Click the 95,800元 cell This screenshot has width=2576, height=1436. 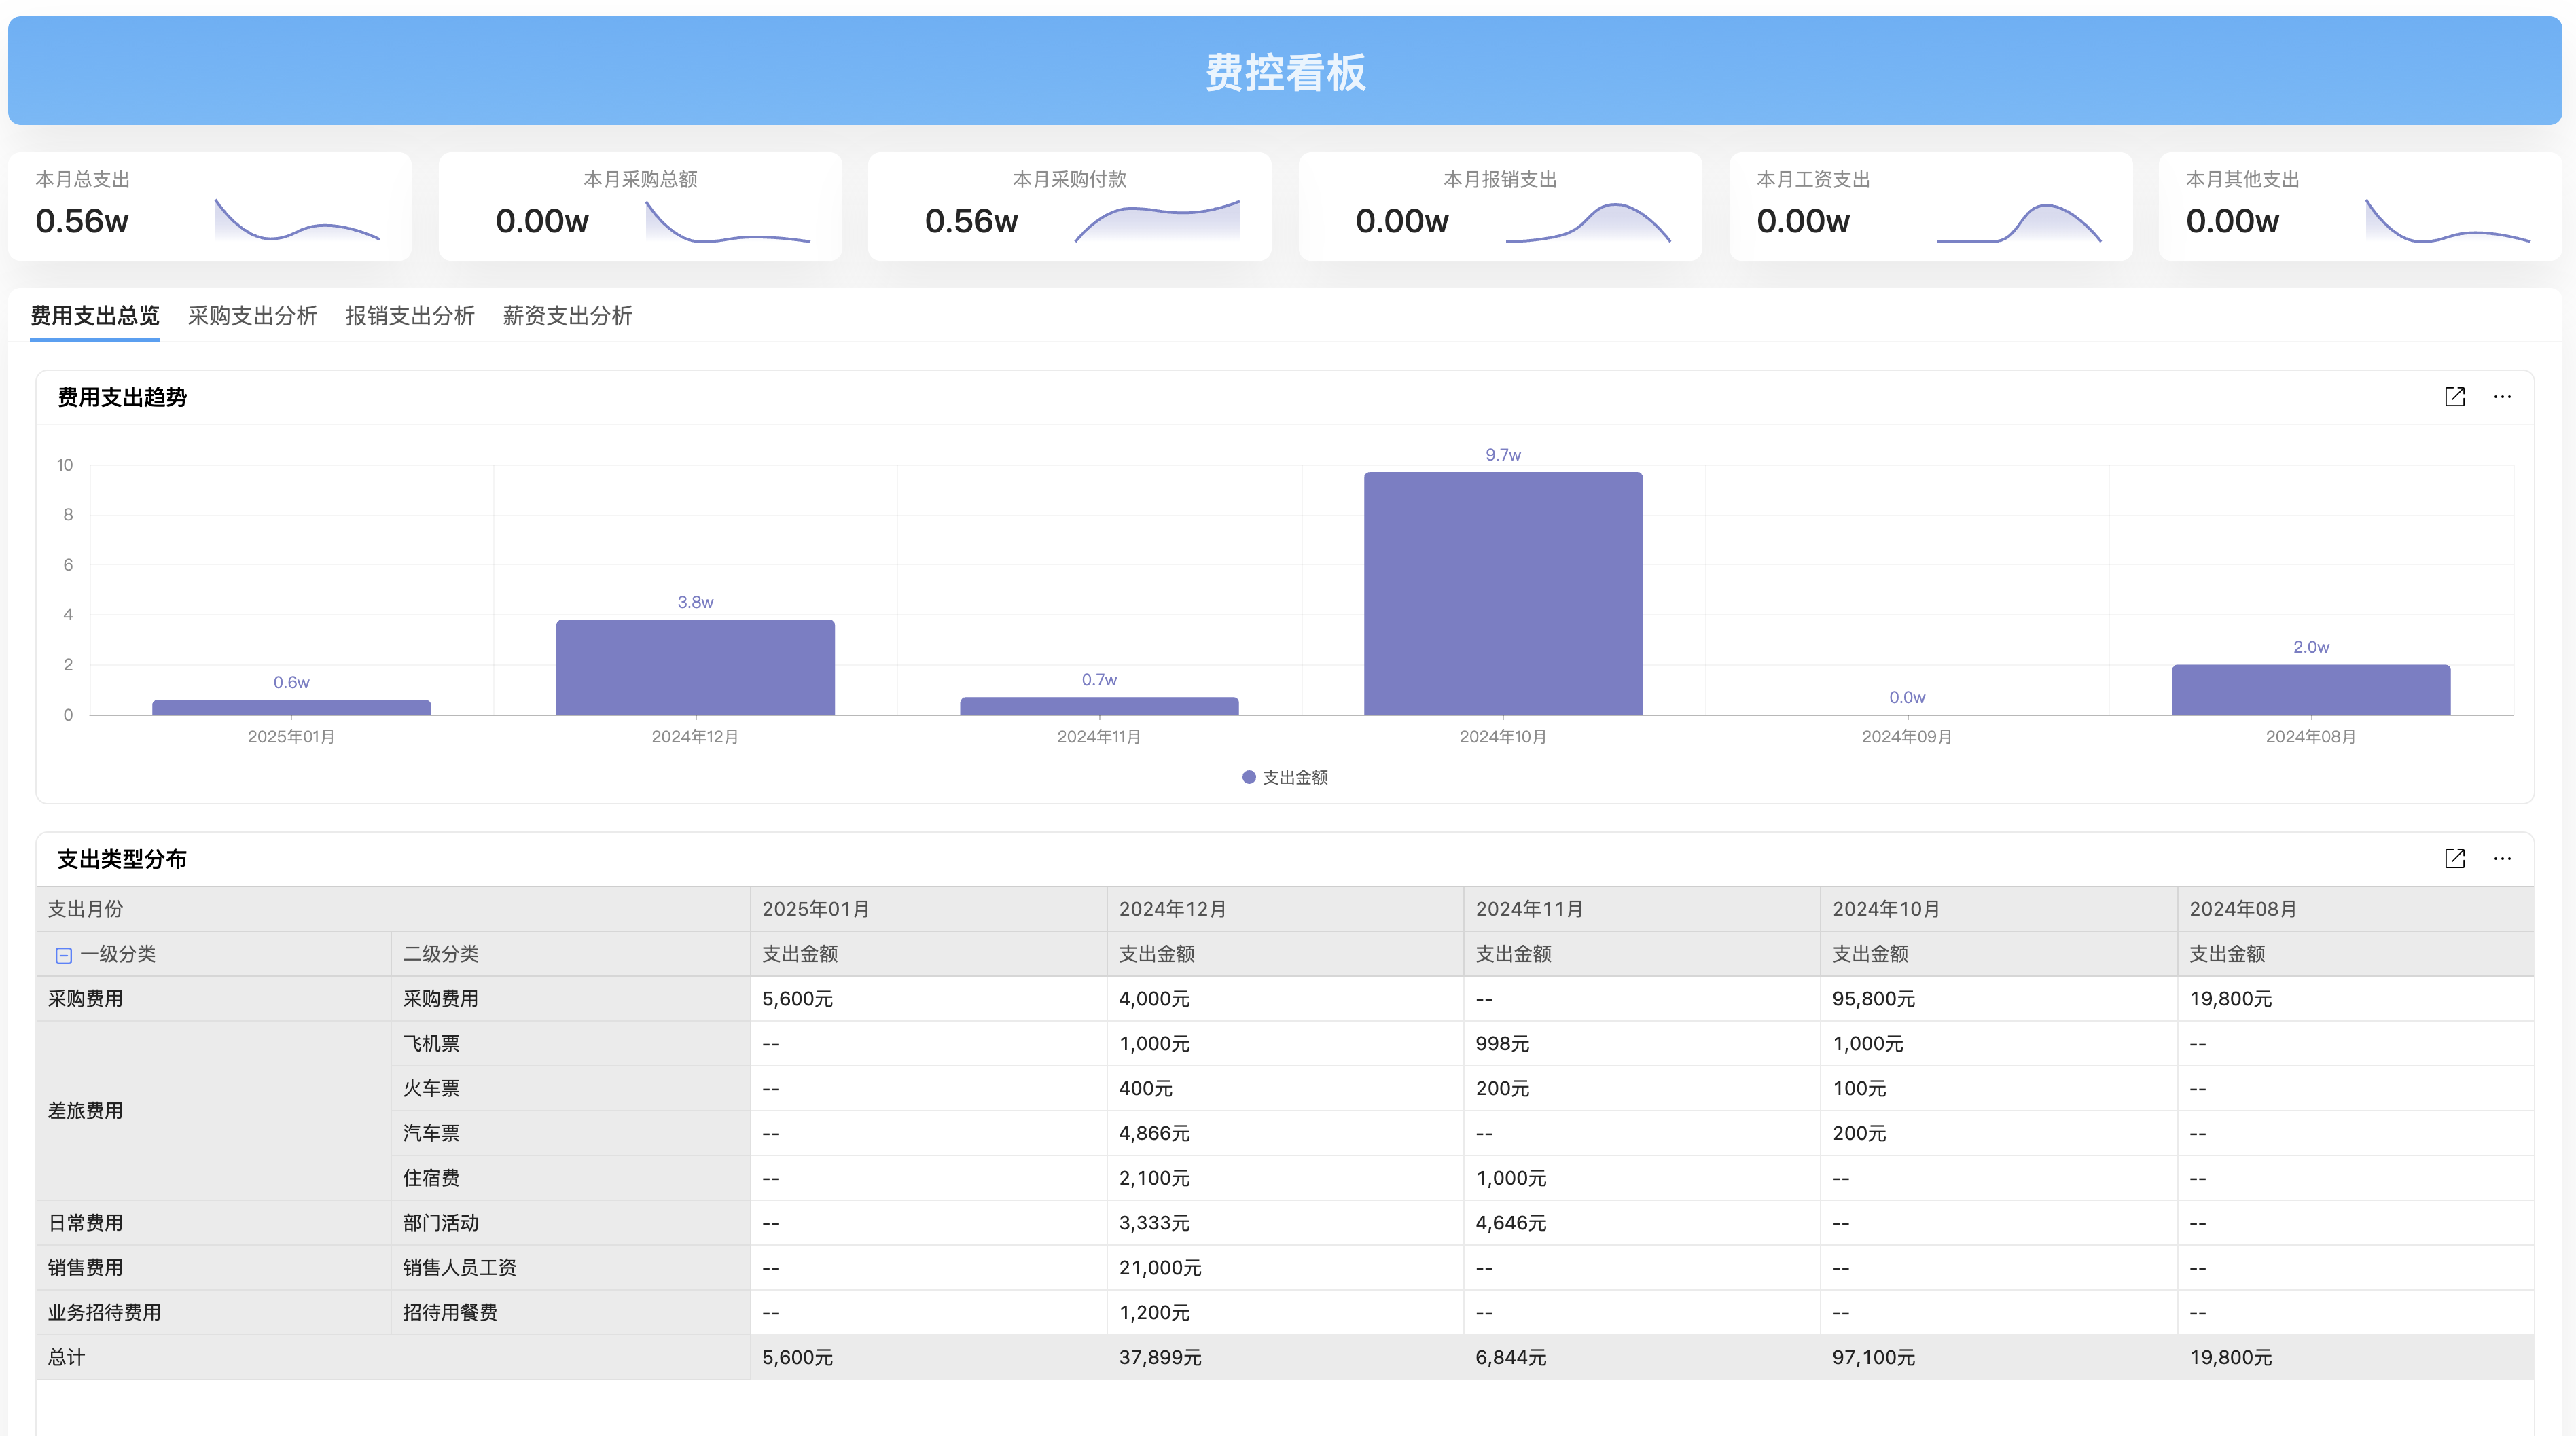pos(1999,999)
